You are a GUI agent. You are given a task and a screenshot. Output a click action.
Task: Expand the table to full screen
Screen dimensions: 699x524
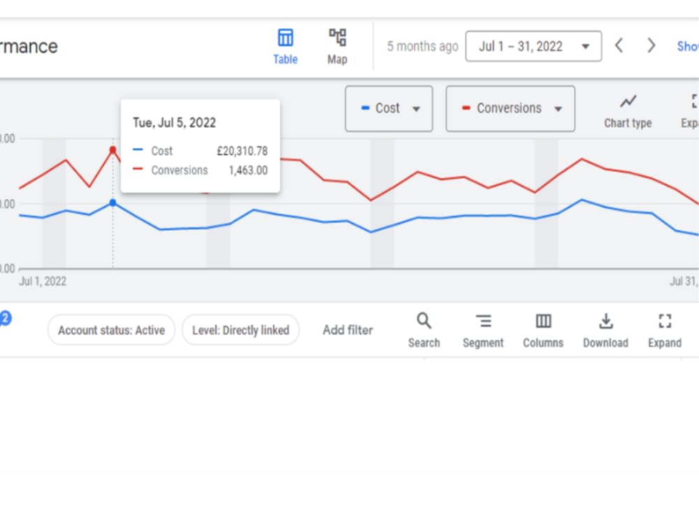click(665, 330)
